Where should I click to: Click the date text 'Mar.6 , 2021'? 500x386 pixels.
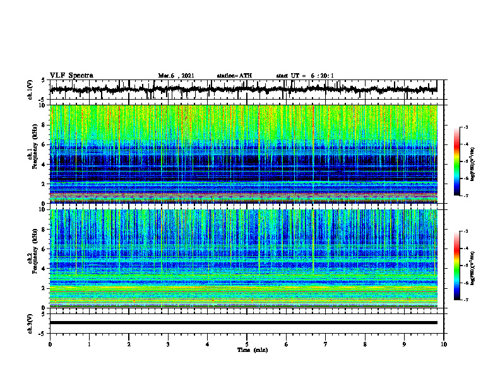(x=176, y=76)
